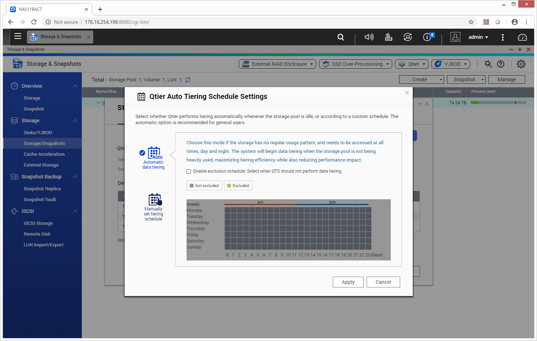
Task: Enable exclusion schedule checkbox
Action: click(189, 172)
